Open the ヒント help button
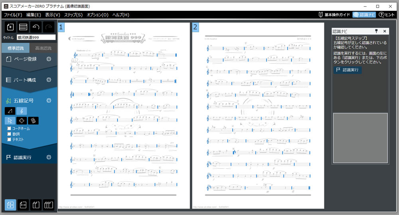This screenshot has height=215, width=399. pyautogui.click(x=387, y=15)
